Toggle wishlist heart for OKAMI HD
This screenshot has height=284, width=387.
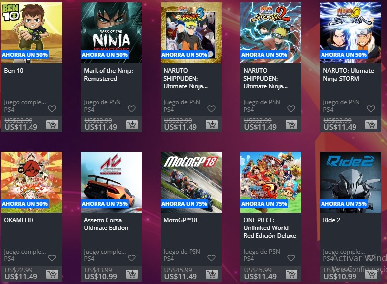(x=52, y=258)
